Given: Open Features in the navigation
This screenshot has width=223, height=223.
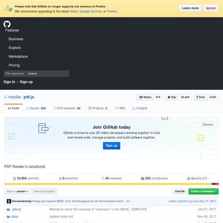Looking at the screenshot, I should tap(12, 30).
